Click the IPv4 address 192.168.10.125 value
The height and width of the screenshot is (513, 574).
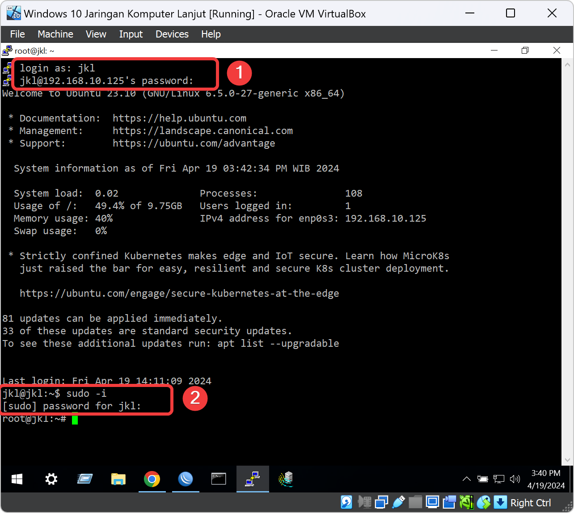(386, 219)
